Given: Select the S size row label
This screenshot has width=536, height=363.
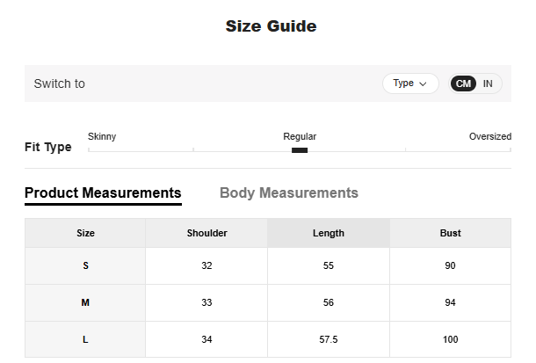Looking at the screenshot, I should tap(85, 265).
